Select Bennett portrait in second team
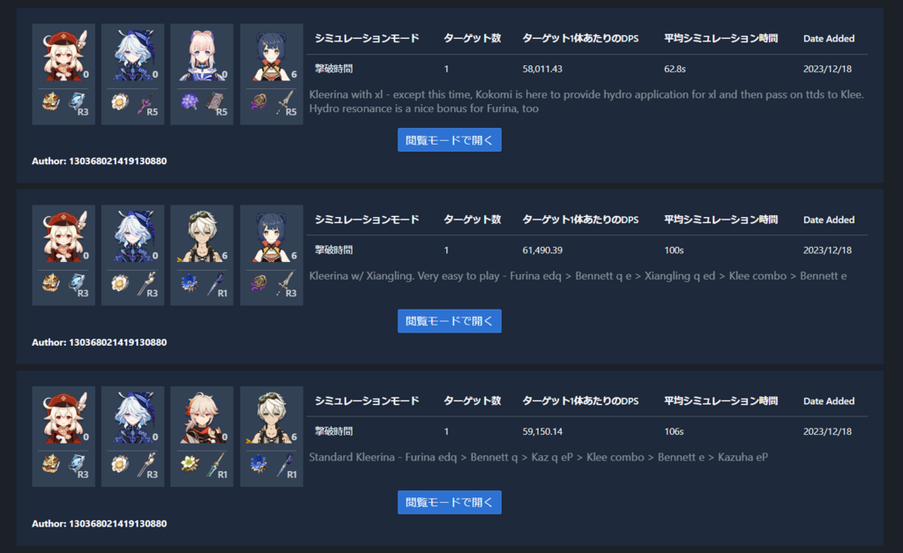 click(202, 236)
